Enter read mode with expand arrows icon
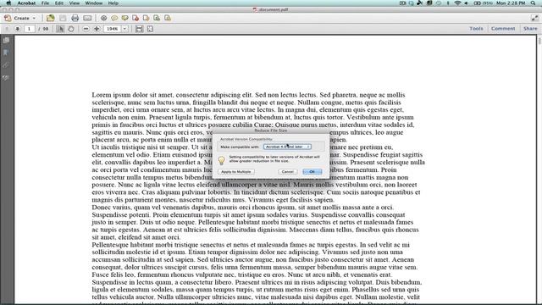542x305 pixels. coord(534,18)
